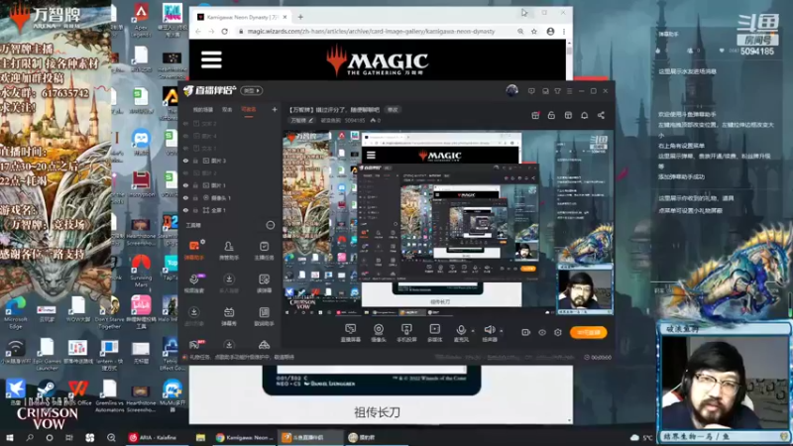
Task: Expand the speaker dropdown arrow
Action: [502, 331]
